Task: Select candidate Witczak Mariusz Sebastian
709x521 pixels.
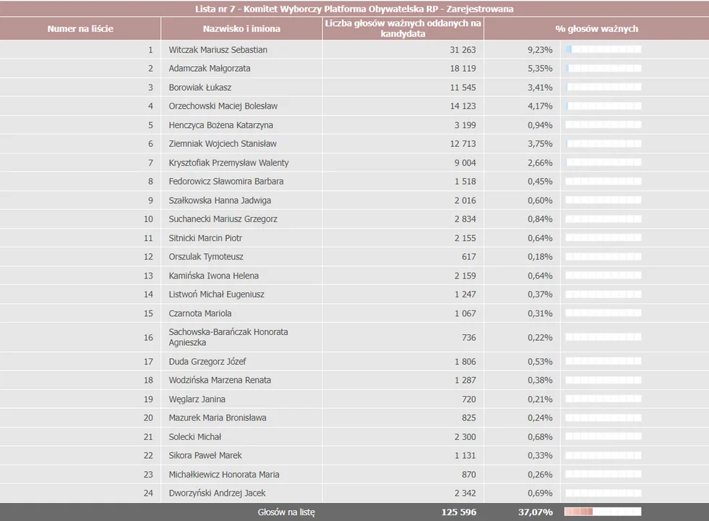Action: click(x=218, y=50)
